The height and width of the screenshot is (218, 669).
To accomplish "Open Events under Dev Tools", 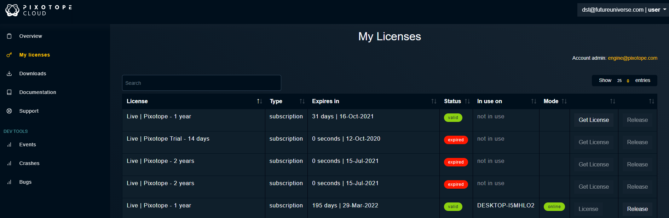I will coord(28,145).
